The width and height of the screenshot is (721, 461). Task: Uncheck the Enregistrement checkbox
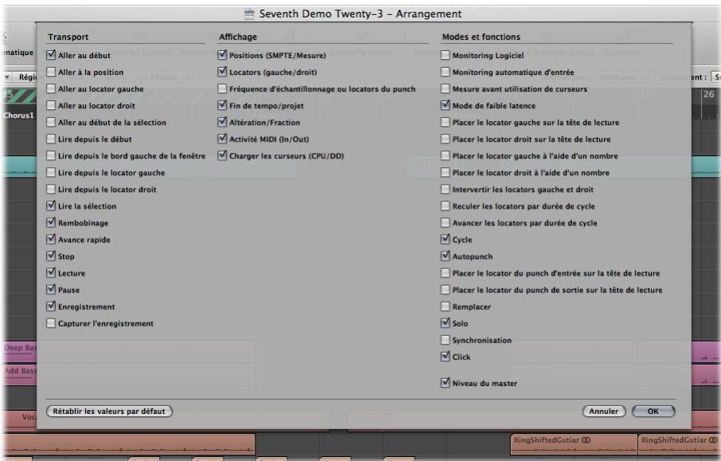tap(51, 307)
